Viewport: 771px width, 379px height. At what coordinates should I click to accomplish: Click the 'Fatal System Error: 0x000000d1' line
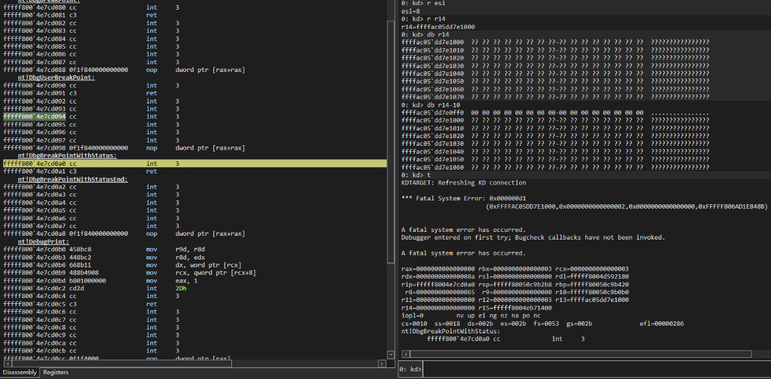[x=467, y=198]
